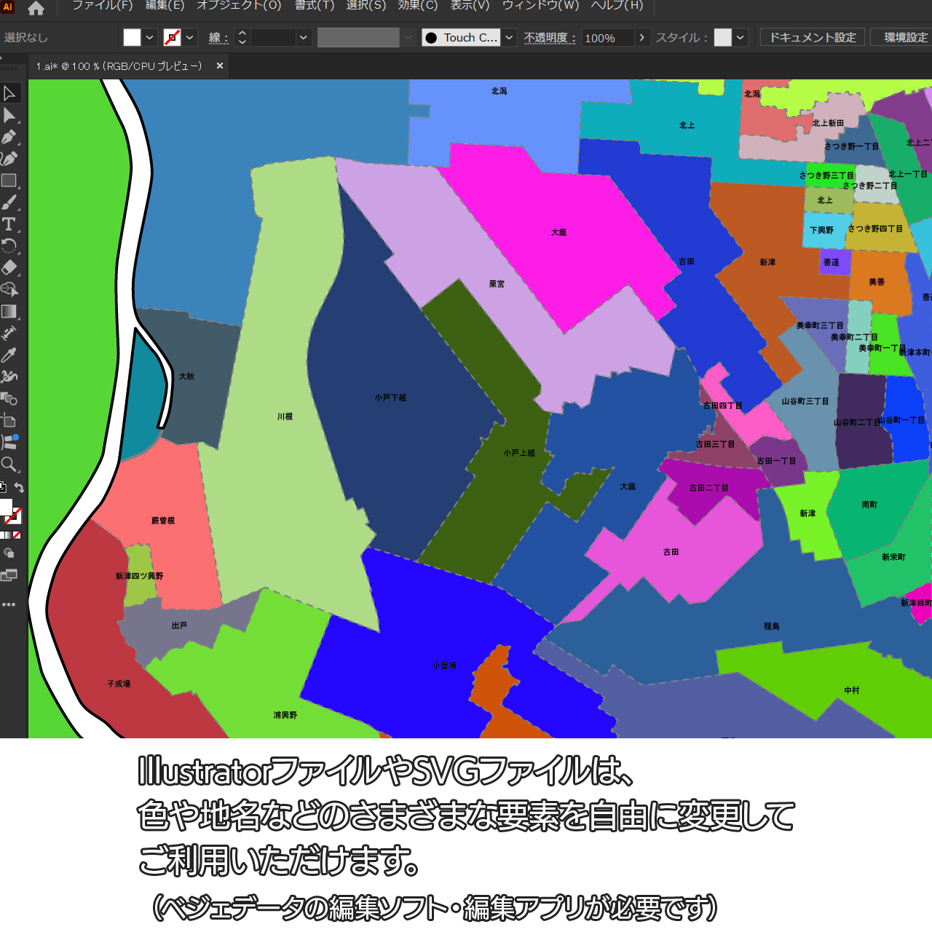
Task: Open the 効果(C) menu
Action: tap(418, 6)
